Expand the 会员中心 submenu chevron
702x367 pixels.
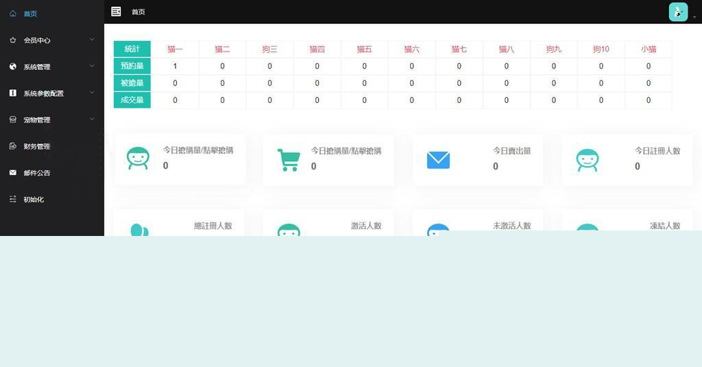(x=92, y=40)
